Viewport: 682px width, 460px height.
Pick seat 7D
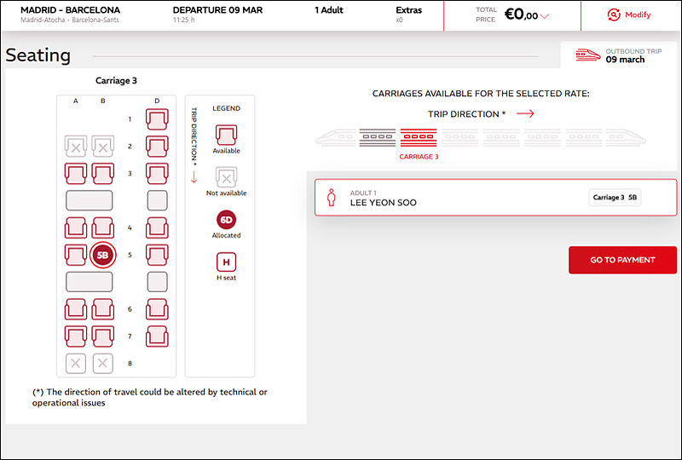157,336
